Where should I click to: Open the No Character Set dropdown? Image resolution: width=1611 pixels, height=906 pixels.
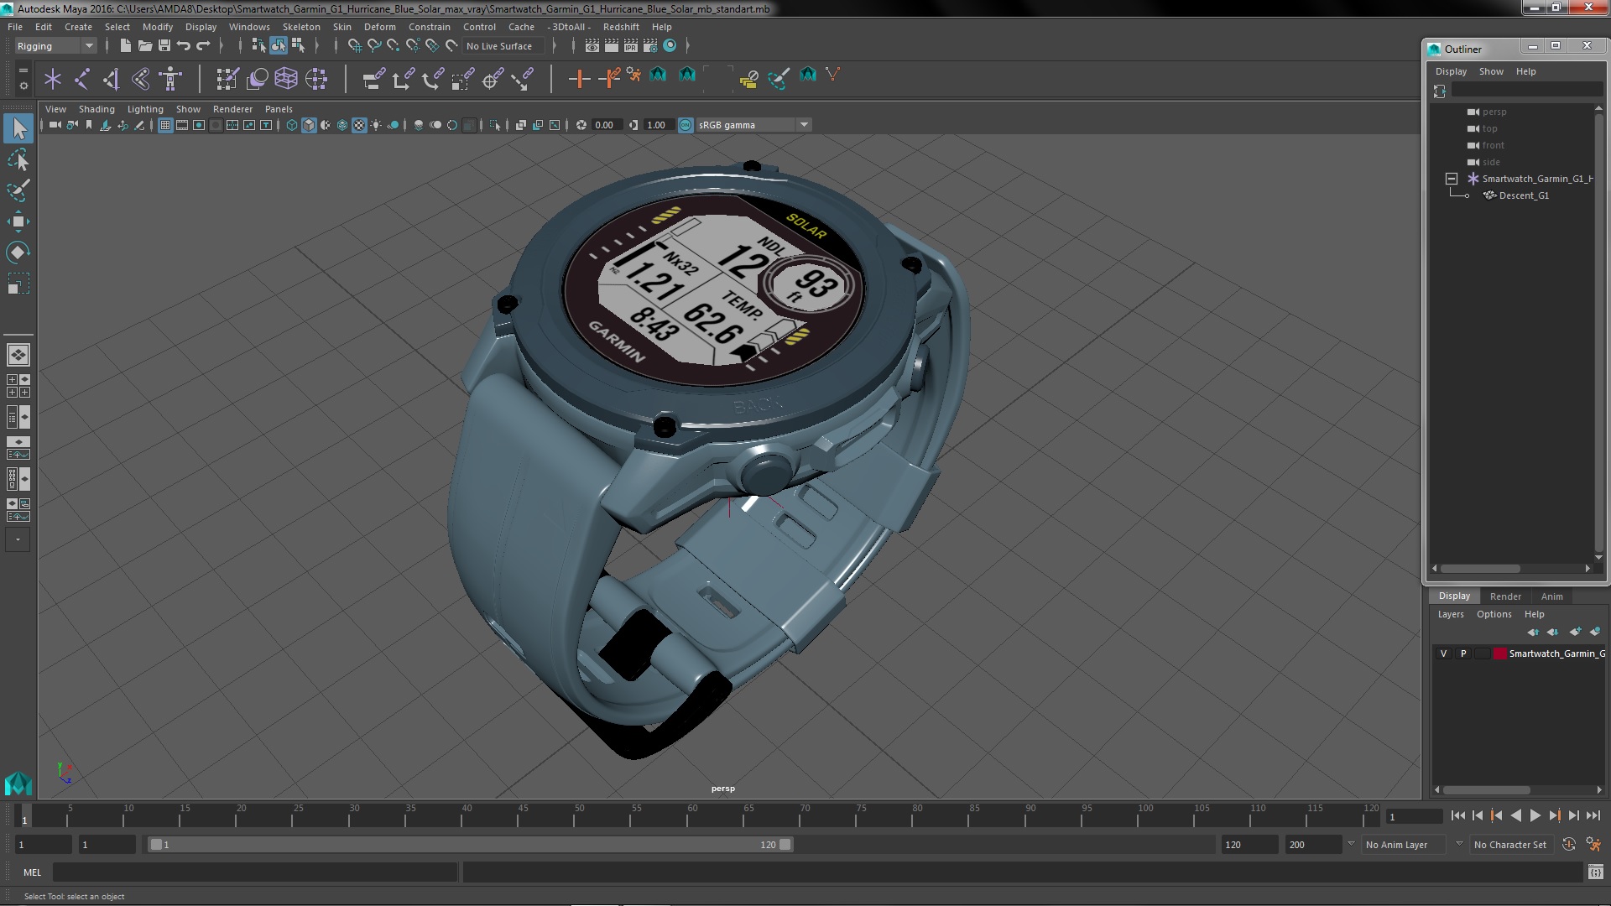[1510, 845]
